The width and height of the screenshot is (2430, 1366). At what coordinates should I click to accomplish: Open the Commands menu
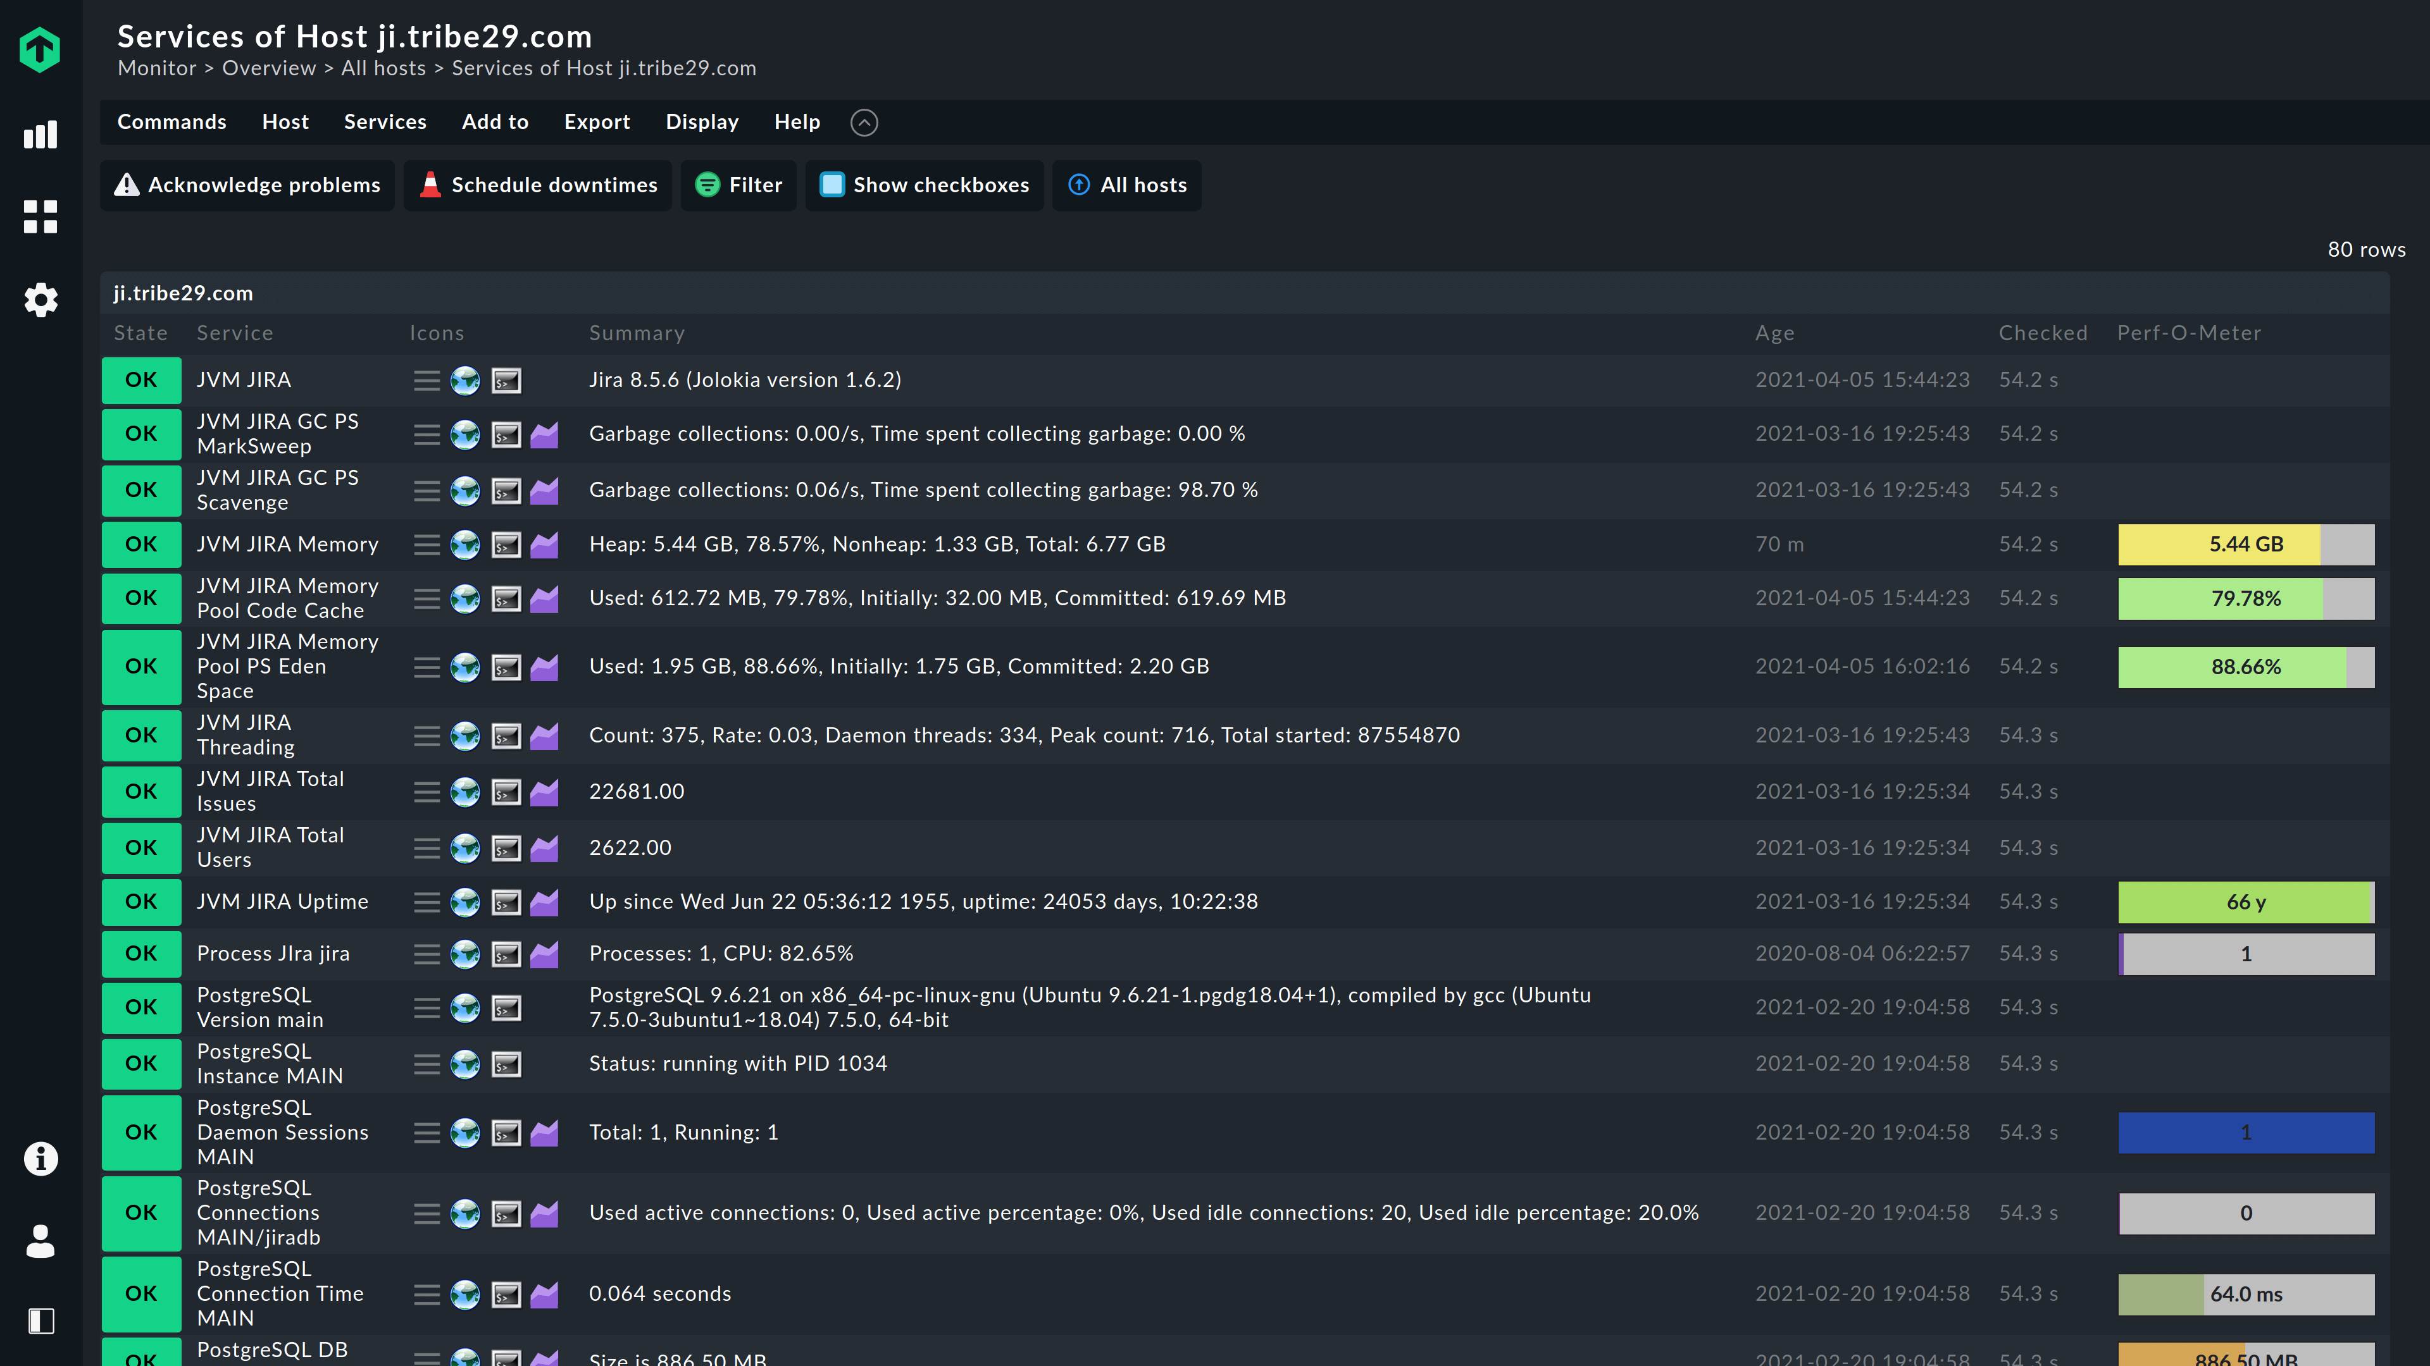coord(171,123)
